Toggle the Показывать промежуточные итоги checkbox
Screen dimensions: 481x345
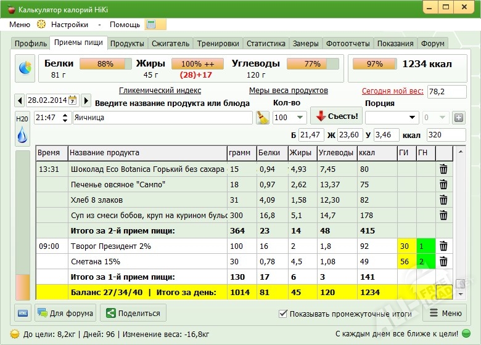pos(283,314)
